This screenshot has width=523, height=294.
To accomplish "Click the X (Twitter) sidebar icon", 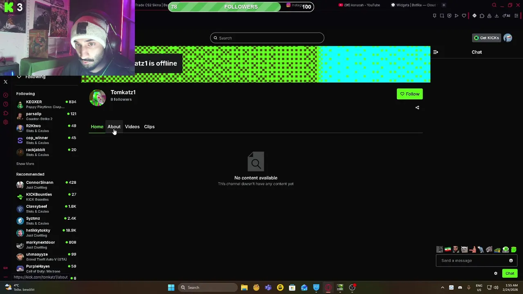I will point(6,82).
